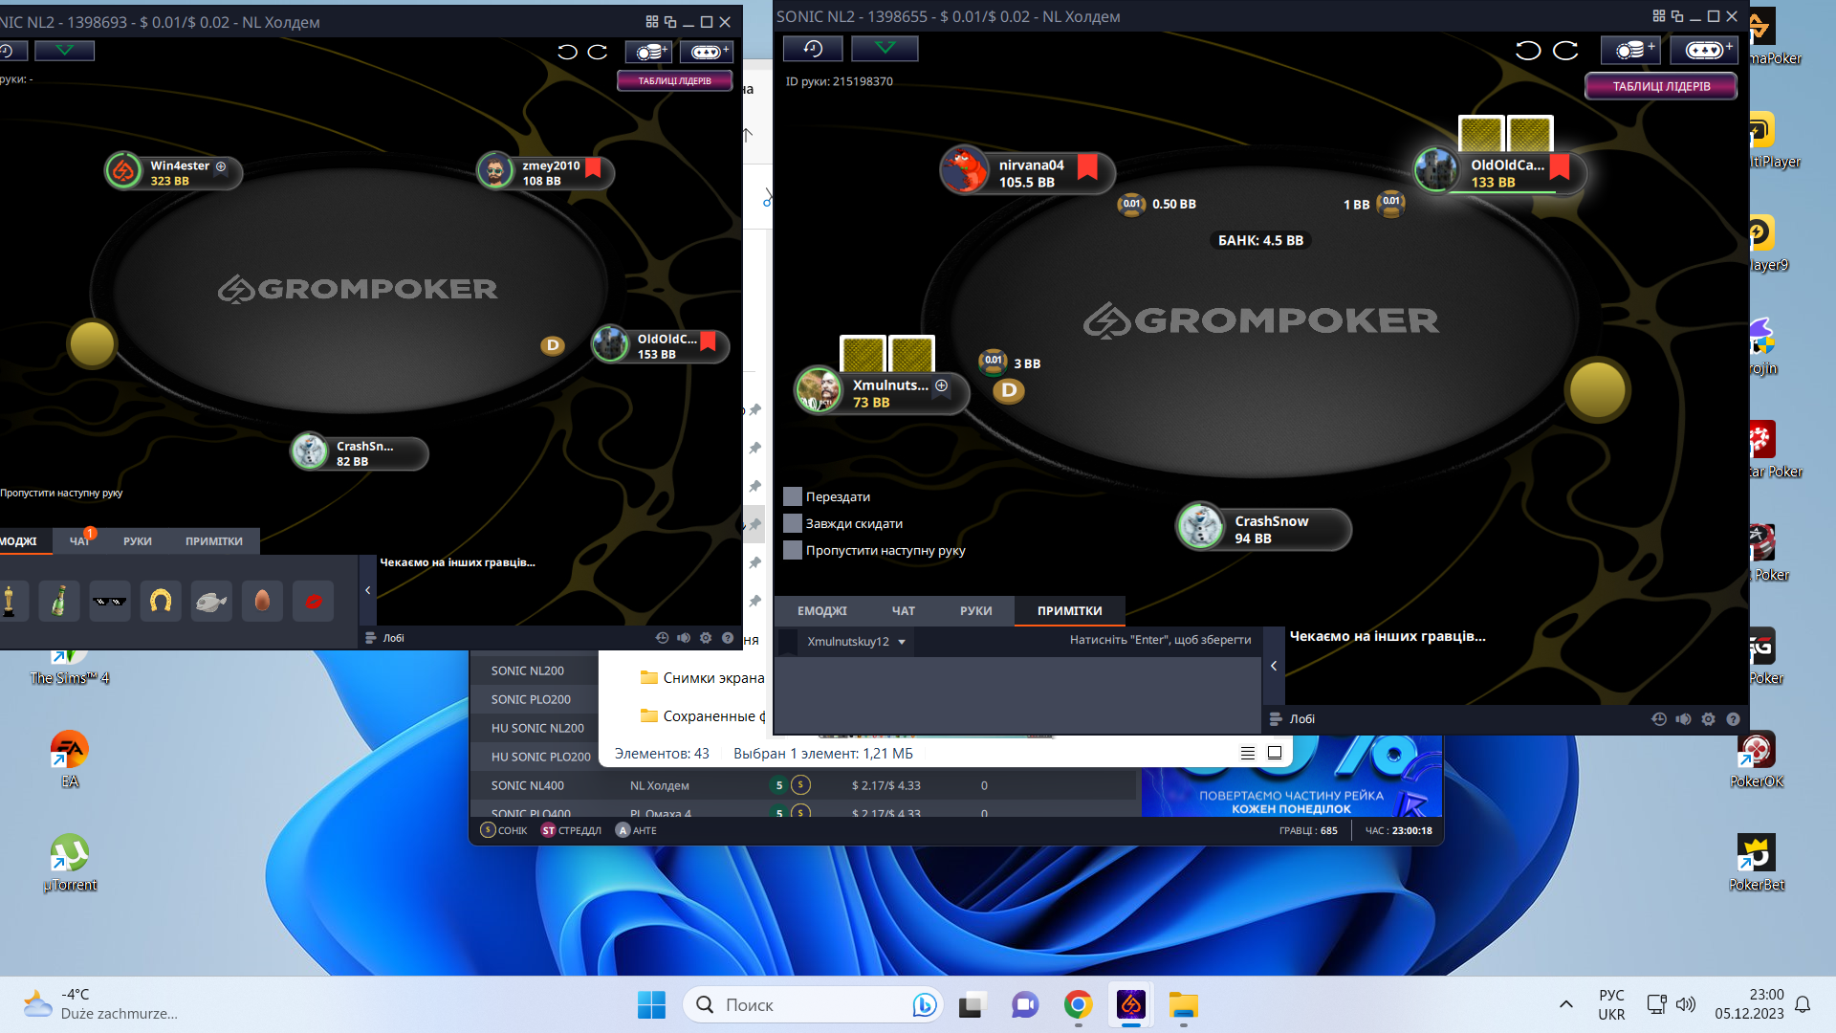1836x1033 pixels.
Task: Select HU SONIC PLO200 in lobby list
Action: pyautogui.click(x=541, y=757)
